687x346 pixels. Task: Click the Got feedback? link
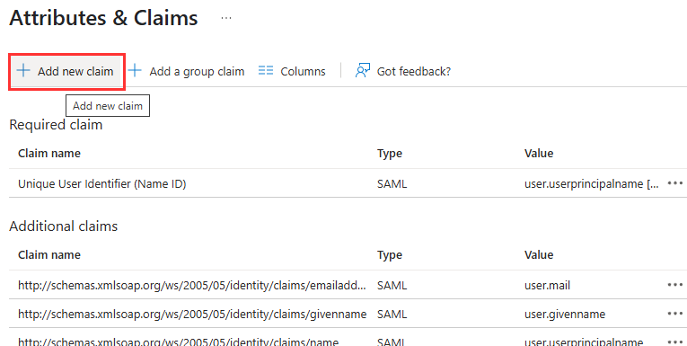414,72
